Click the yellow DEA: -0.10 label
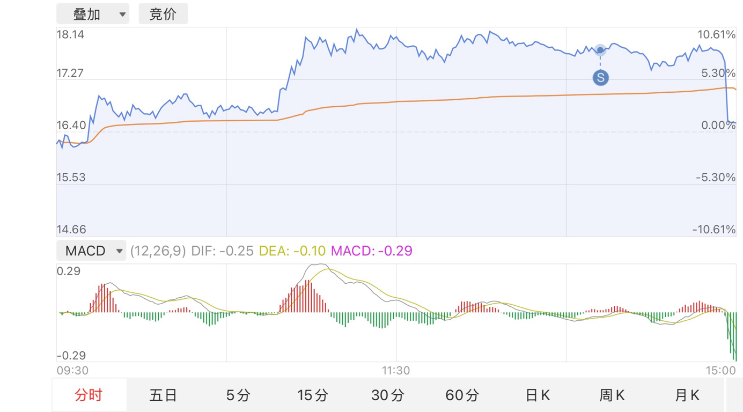The width and height of the screenshot is (743, 412). click(x=292, y=251)
